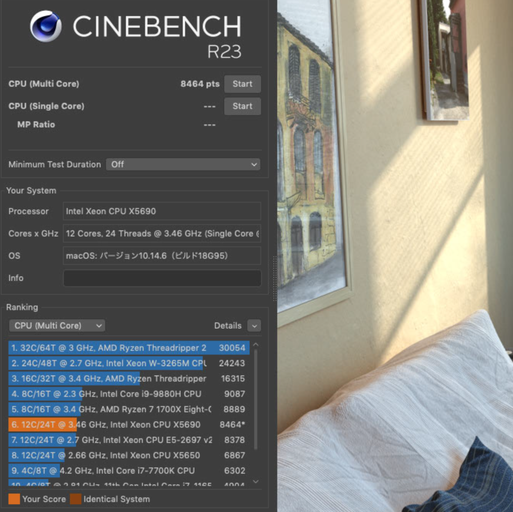This screenshot has width=513, height=512.
Task: Expand the Details dropdown arrow
Action: pos(254,326)
